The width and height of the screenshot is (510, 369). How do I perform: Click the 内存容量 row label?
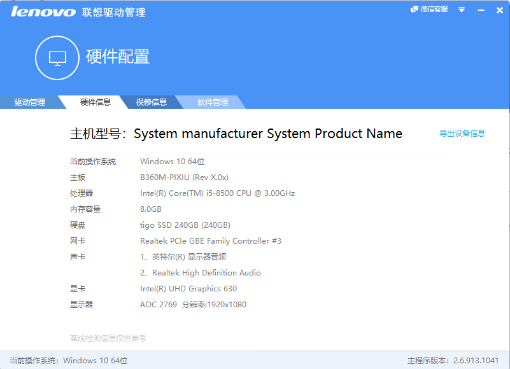(x=85, y=209)
